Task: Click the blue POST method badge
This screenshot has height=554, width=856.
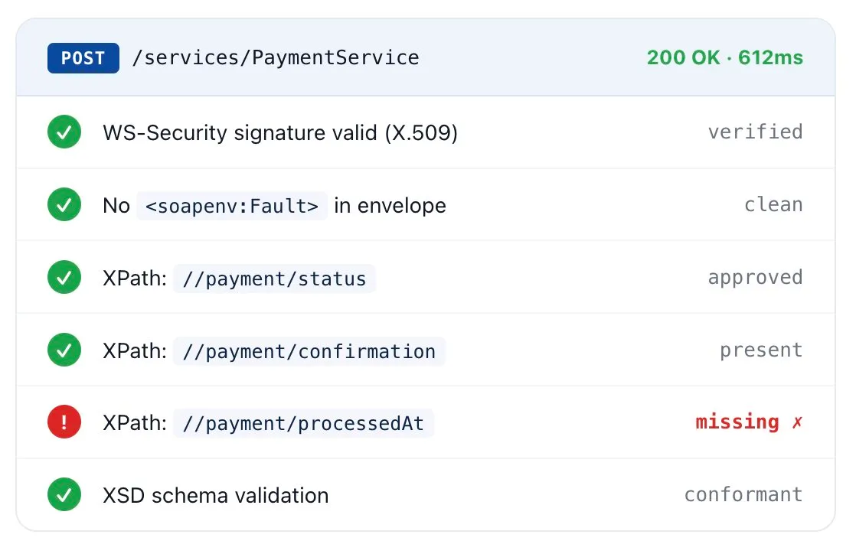Action: [83, 58]
